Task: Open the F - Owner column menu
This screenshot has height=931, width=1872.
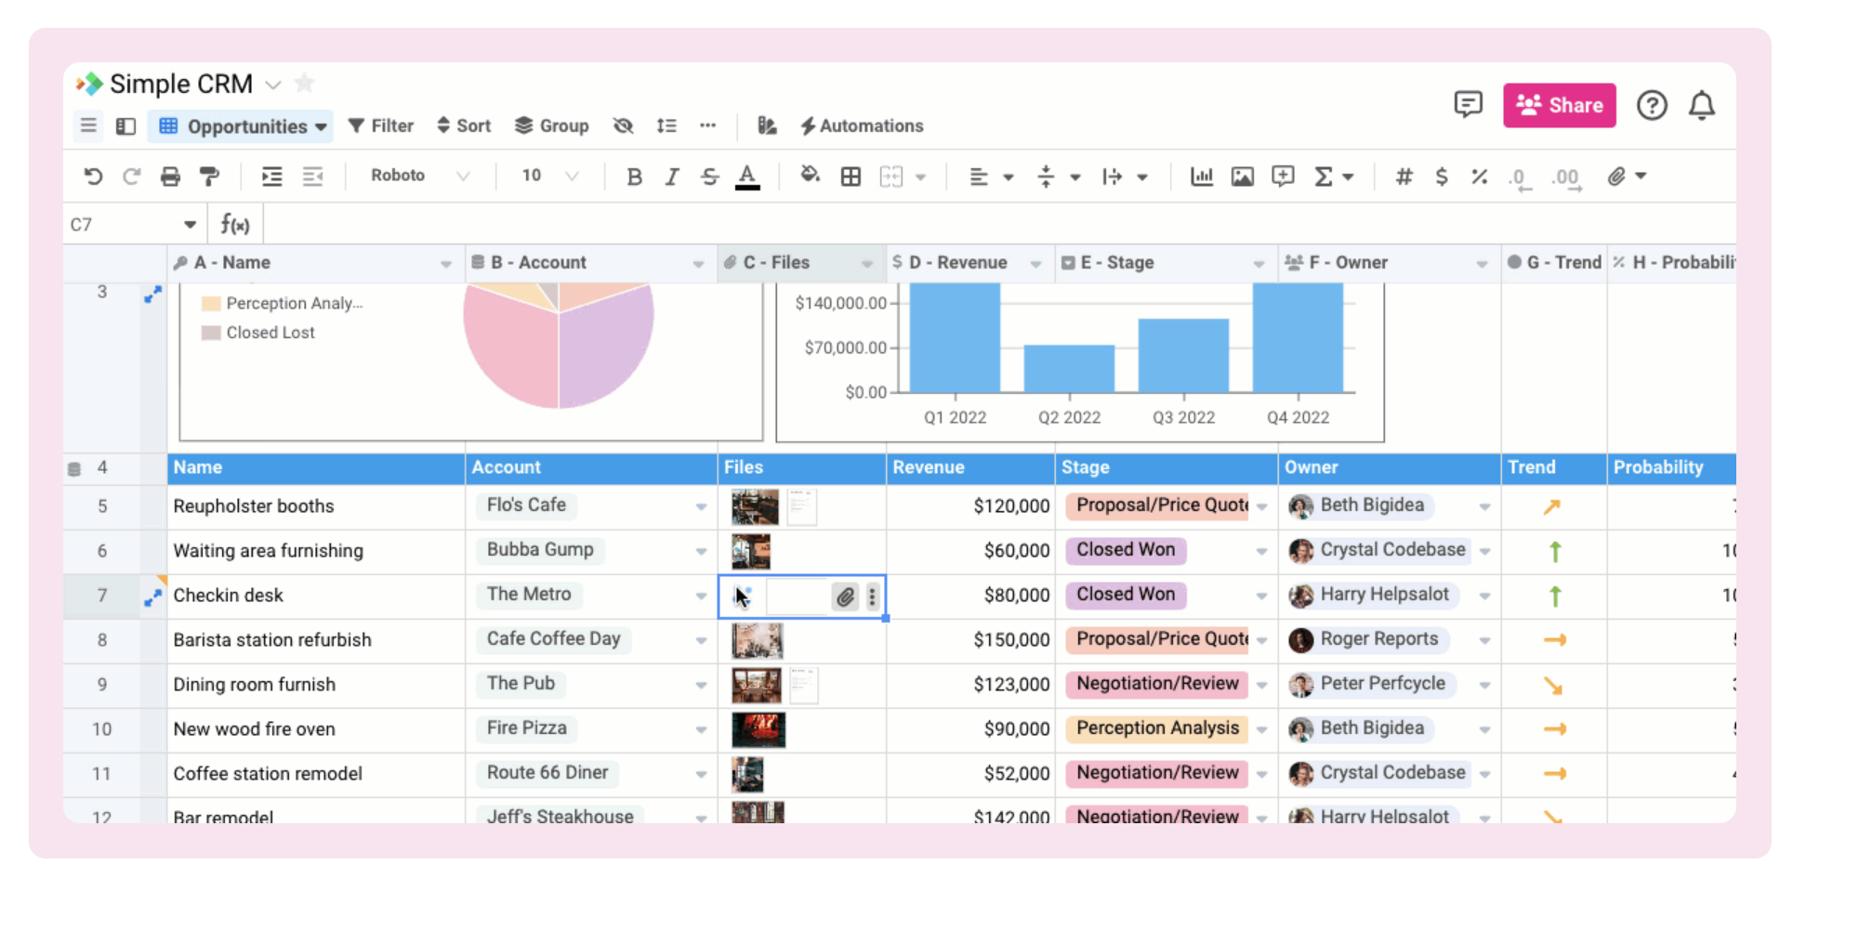Action: pos(1482,265)
